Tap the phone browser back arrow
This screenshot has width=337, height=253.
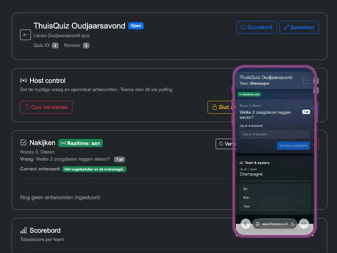(246, 224)
